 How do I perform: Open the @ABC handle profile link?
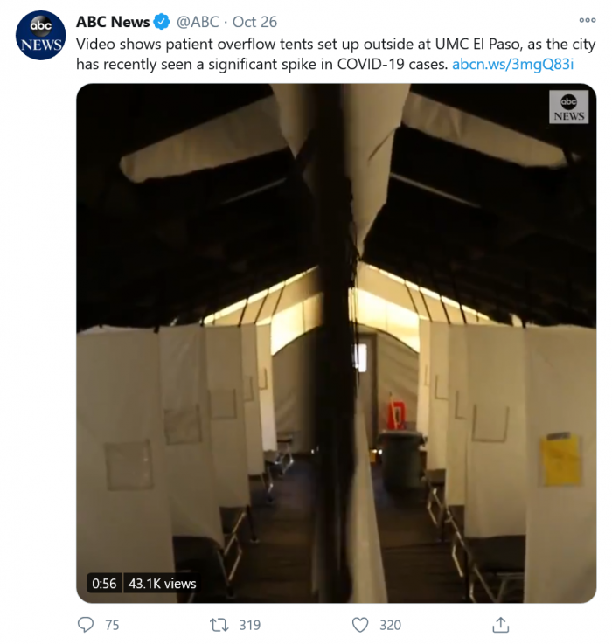click(x=198, y=22)
